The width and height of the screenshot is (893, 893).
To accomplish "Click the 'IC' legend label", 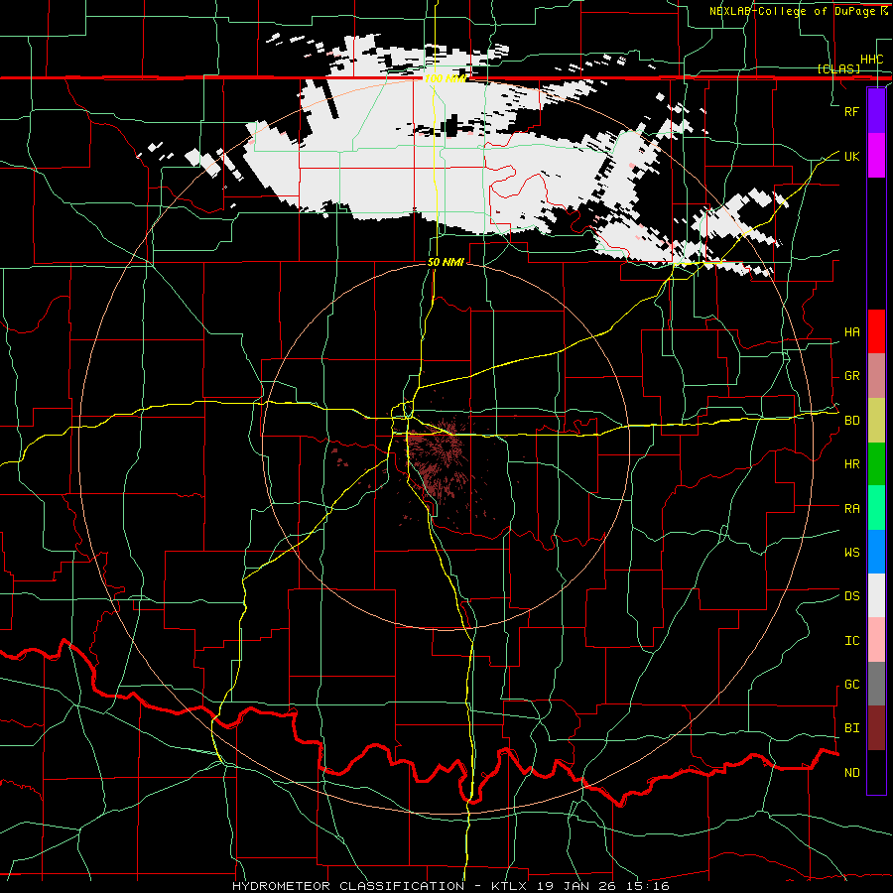I will tap(851, 640).
